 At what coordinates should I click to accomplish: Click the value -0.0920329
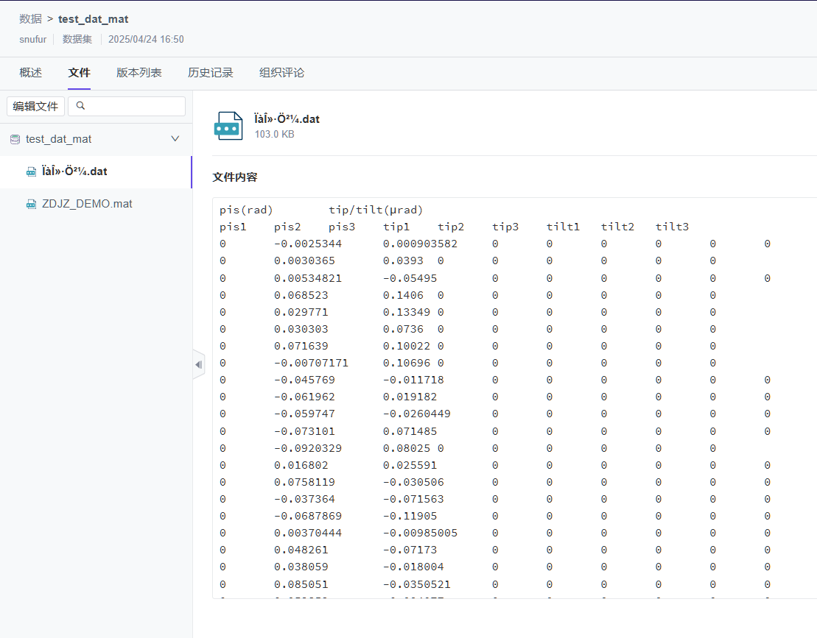[x=308, y=449]
